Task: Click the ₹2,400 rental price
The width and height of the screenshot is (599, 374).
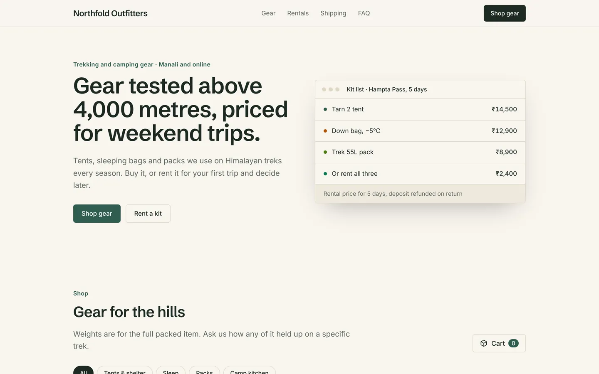Action: click(x=506, y=174)
